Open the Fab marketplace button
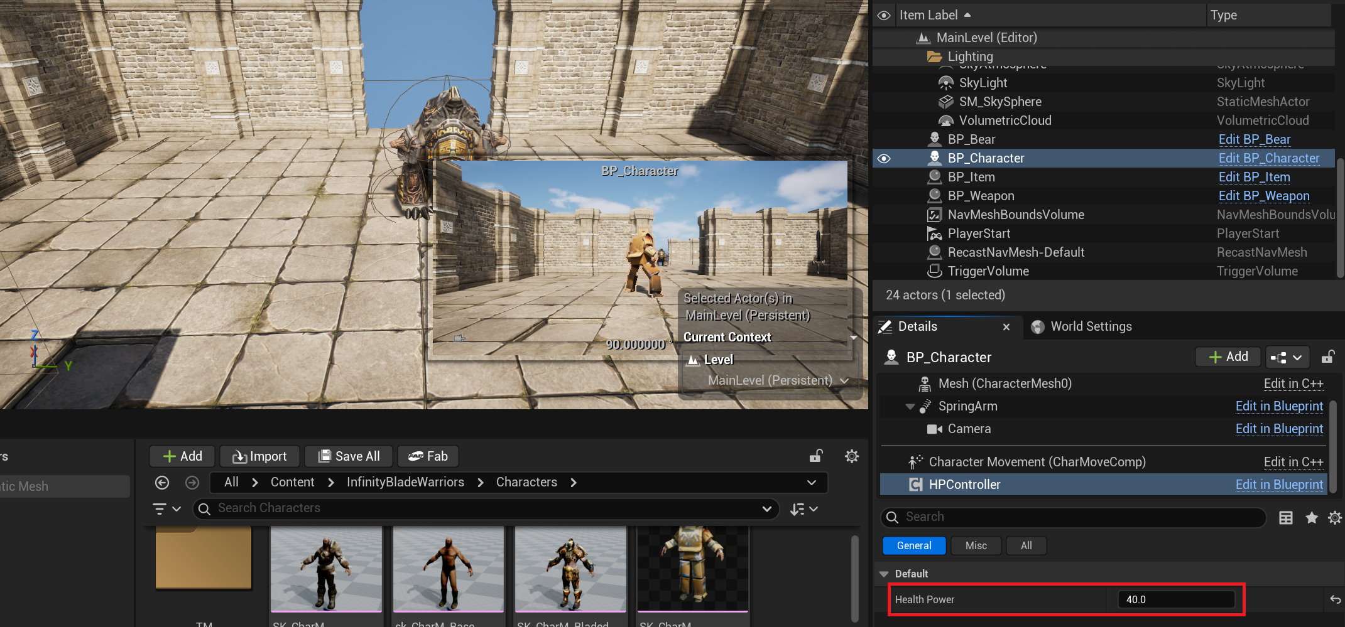The width and height of the screenshot is (1345, 627). click(428, 456)
